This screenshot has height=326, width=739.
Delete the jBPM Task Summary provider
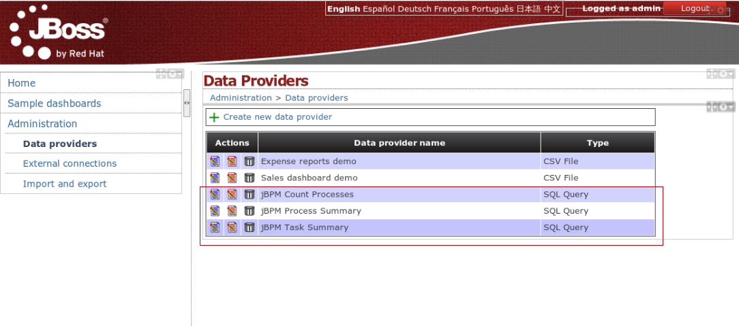tap(250, 227)
